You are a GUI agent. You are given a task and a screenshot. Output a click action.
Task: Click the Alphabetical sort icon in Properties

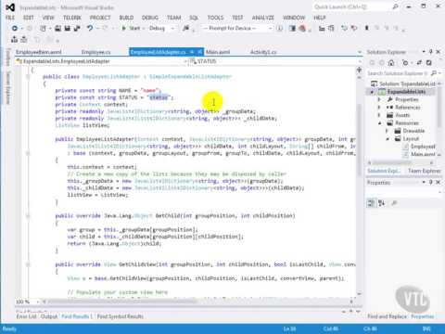pos(382,203)
